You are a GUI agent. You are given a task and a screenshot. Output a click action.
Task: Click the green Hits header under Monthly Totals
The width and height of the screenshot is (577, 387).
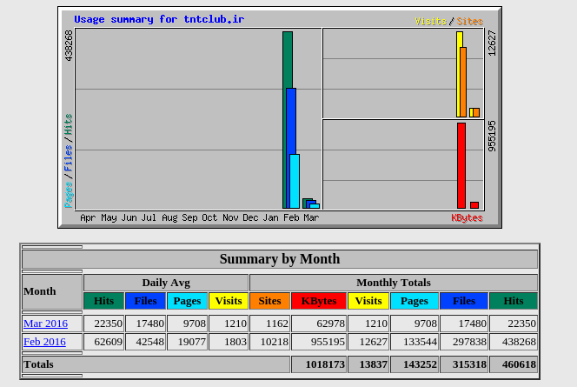tap(513, 301)
